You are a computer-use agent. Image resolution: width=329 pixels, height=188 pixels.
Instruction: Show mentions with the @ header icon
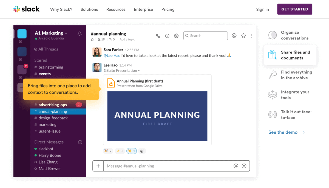pyautogui.click(x=234, y=36)
